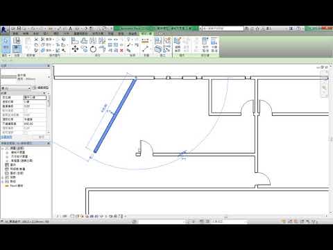The image size is (333, 250).
Task: Click the aligned dimension measure icon
Action: [145, 41]
